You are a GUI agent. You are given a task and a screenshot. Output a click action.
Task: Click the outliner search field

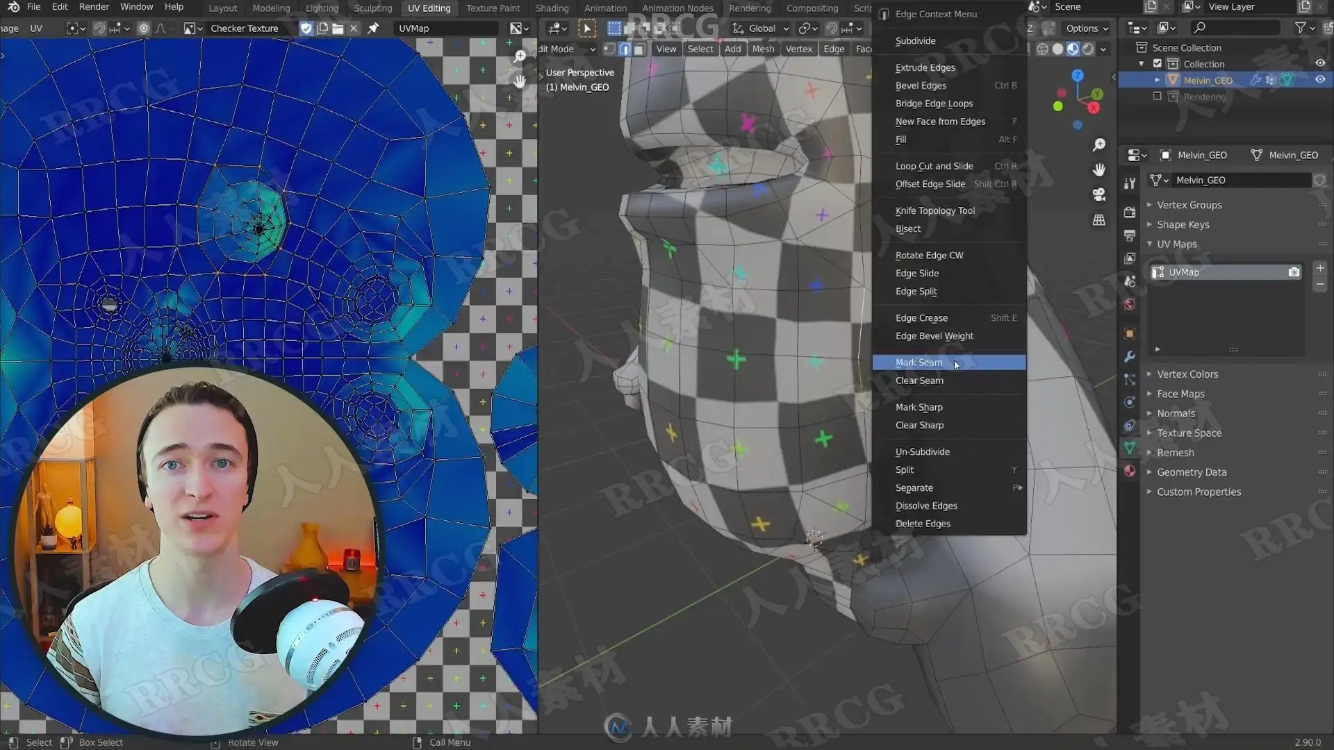pos(1235,28)
